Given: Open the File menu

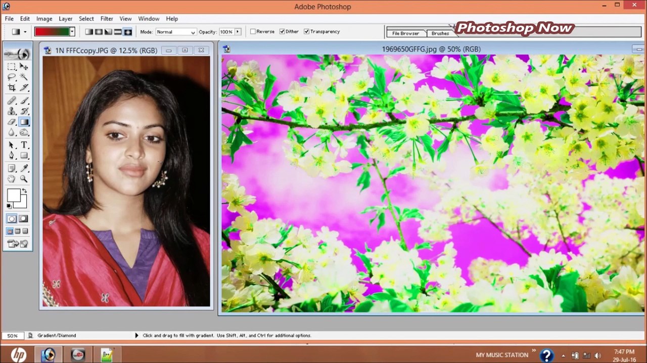Looking at the screenshot, I should click(x=9, y=19).
